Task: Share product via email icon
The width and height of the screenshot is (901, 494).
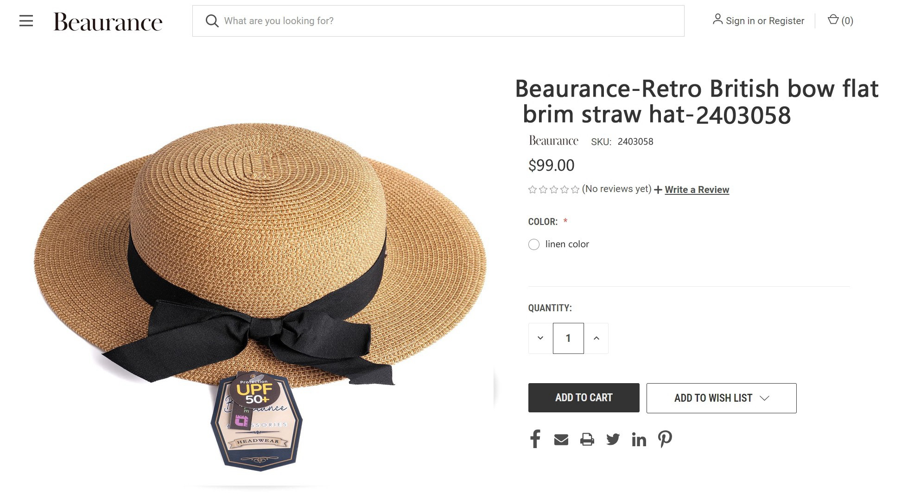Action: [x=561, y=439]
